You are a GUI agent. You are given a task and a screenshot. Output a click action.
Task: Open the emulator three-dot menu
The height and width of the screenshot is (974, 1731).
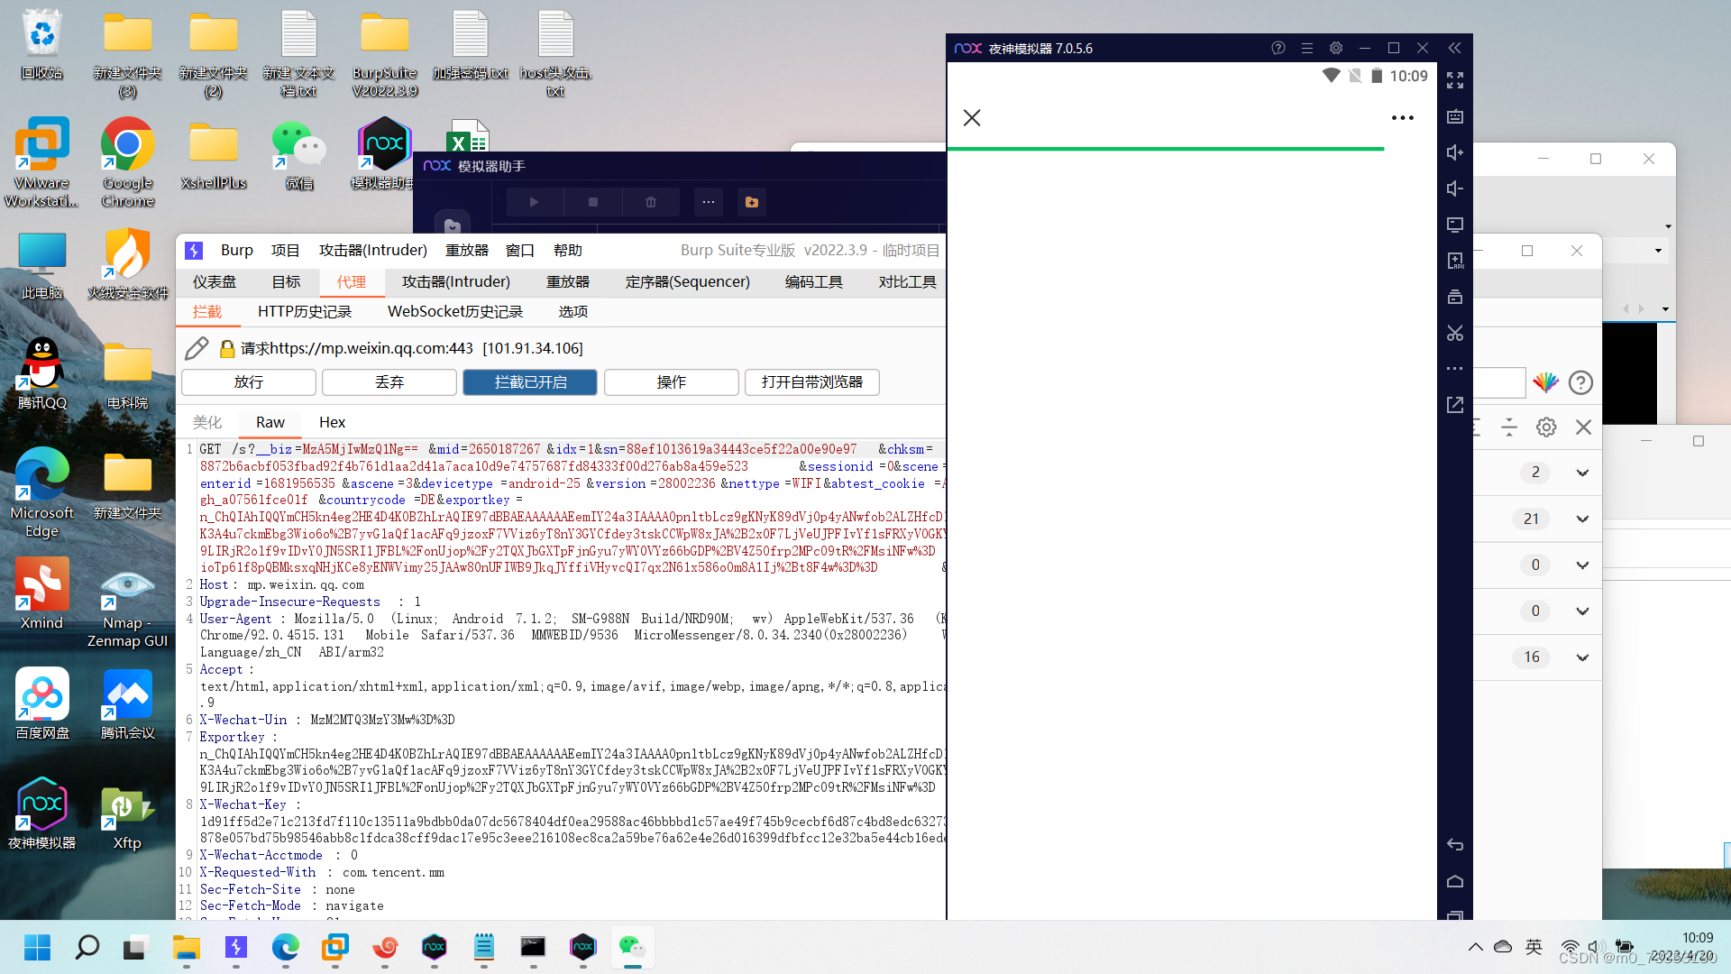1402,118
